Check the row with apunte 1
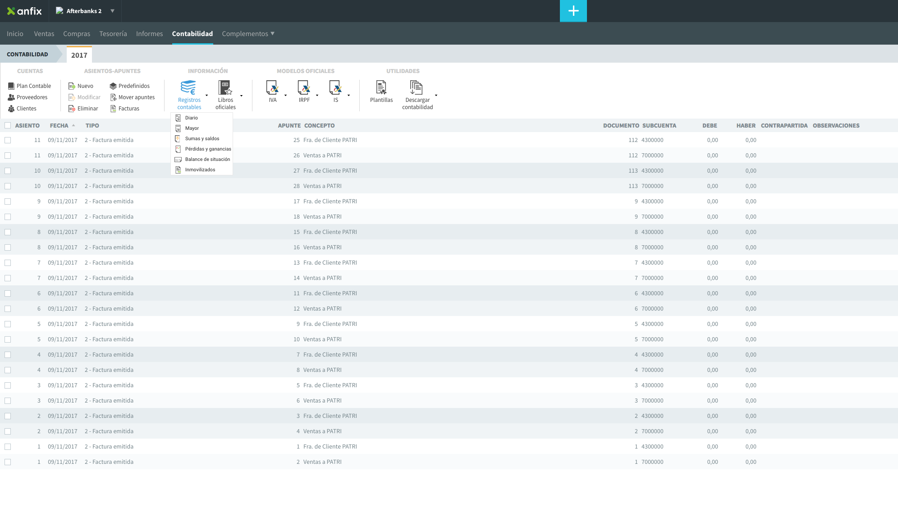Screen dimensions: 898x513 8,447
